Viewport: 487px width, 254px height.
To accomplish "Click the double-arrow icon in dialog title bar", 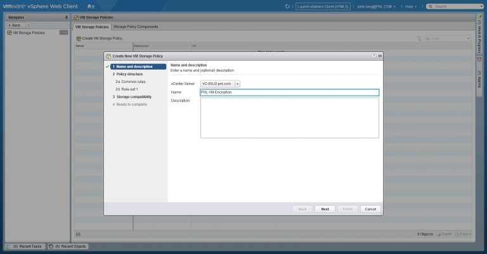I will tap(380, 56).
